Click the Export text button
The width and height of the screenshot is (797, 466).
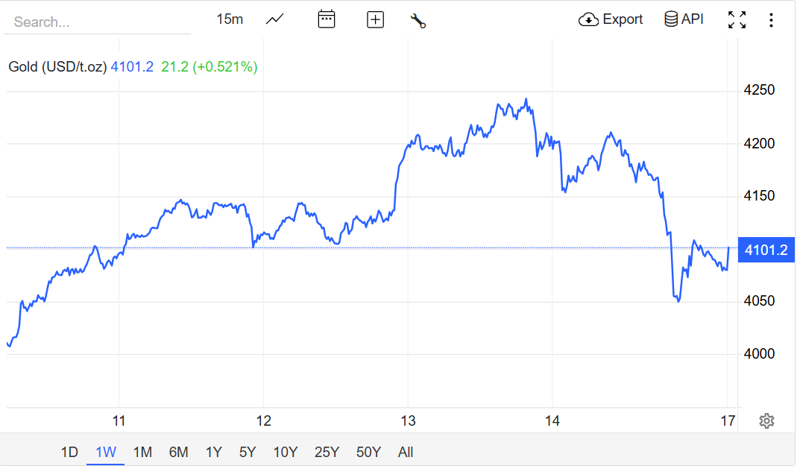623,19
